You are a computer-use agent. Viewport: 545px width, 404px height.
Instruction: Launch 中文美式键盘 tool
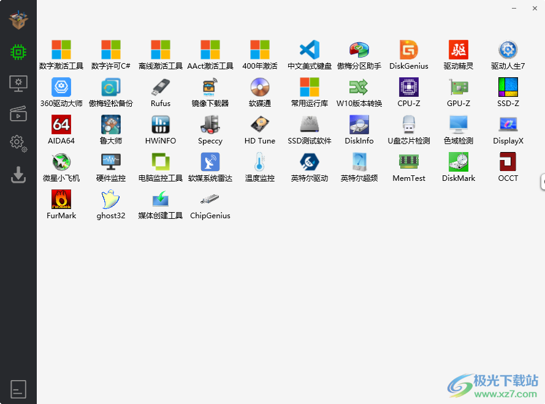310,50
